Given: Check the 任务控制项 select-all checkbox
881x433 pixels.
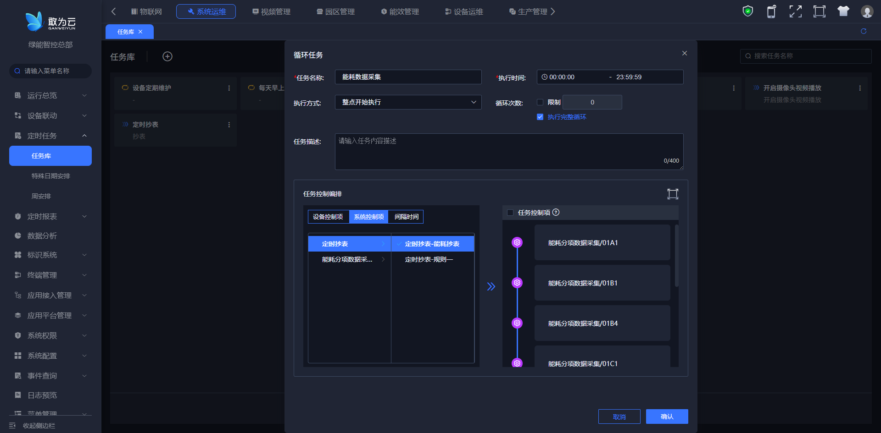Looking at the screenshot, I should pyautogui.click(x=510, y=213).
